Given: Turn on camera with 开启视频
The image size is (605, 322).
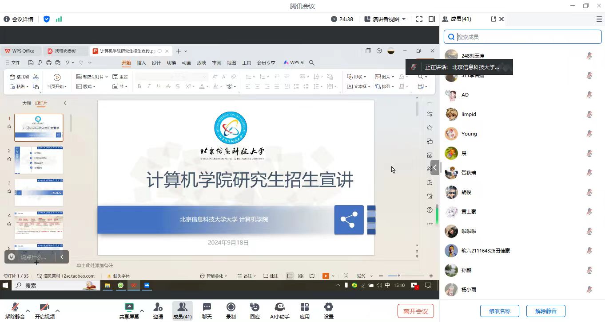Looking at the screenshot, I should [44, 307].
